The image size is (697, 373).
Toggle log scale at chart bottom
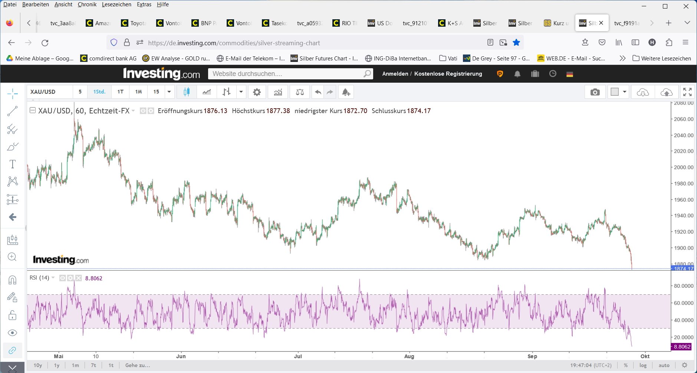click(x=643, y=365)
